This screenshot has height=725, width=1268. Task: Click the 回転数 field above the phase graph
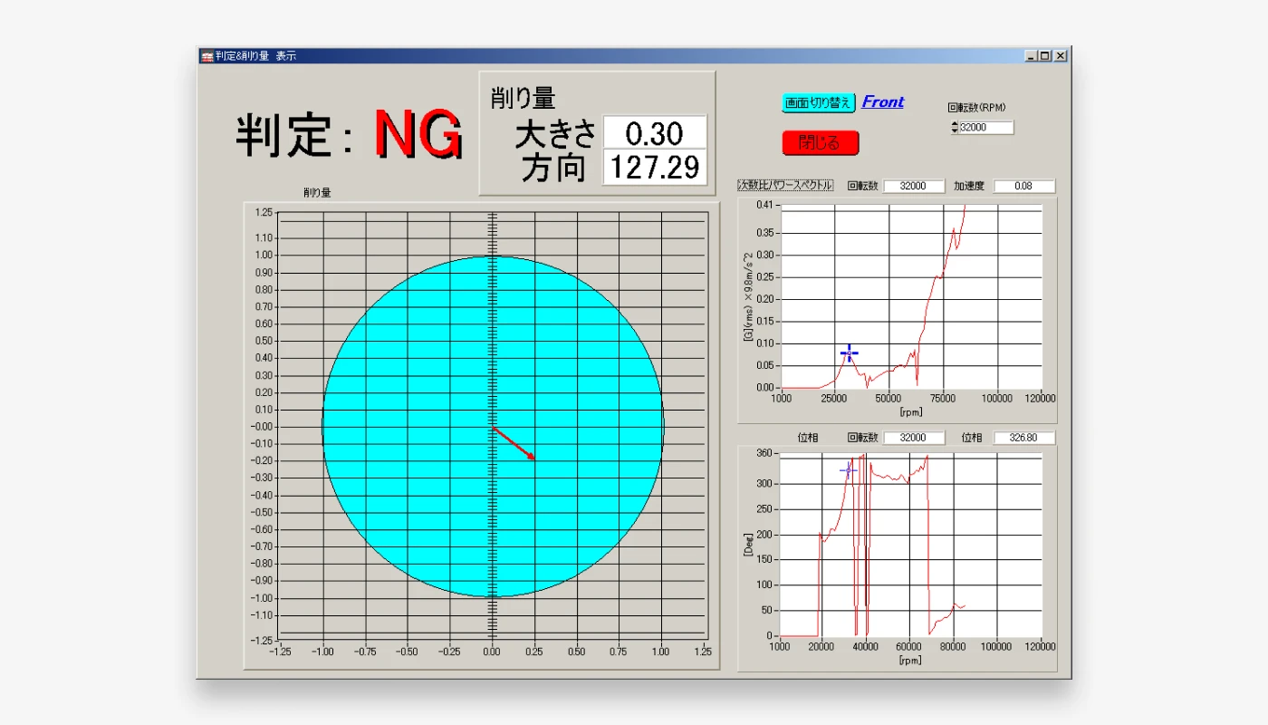tap(914, 438)
